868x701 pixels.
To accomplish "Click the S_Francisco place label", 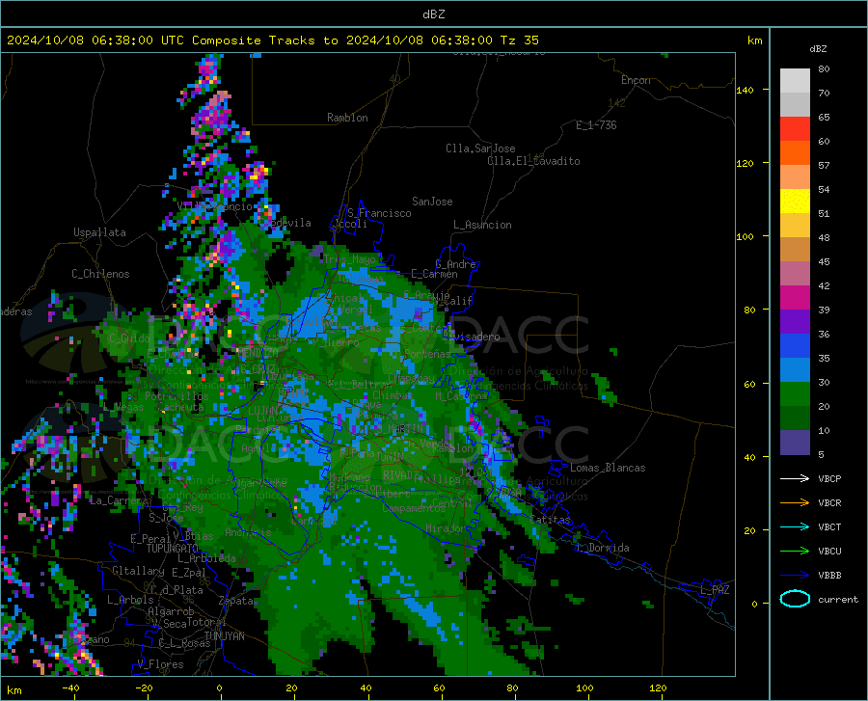I will click(379, 213).
